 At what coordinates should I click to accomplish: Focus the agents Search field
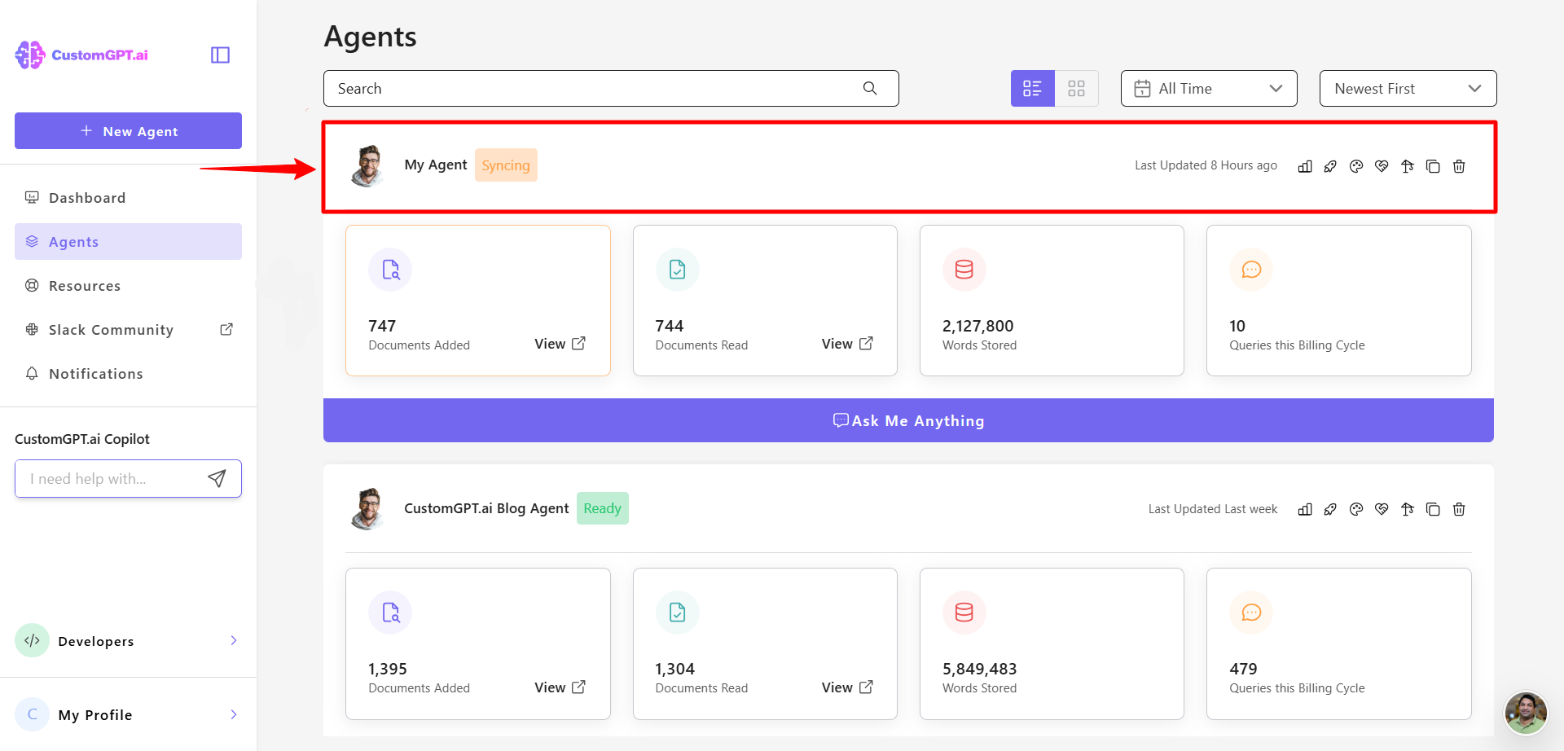611,88
